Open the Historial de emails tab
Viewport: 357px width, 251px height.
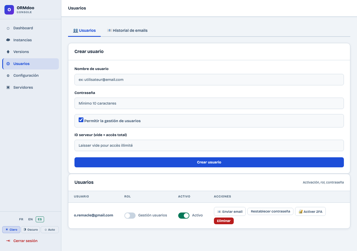[x=127, y=30]
